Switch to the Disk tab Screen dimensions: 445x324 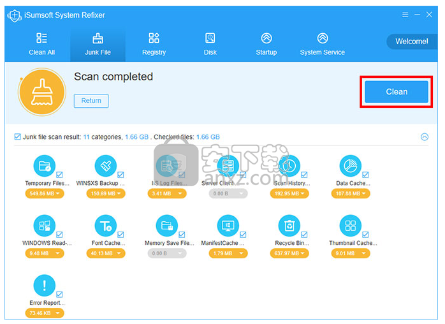tap(210, 44)
